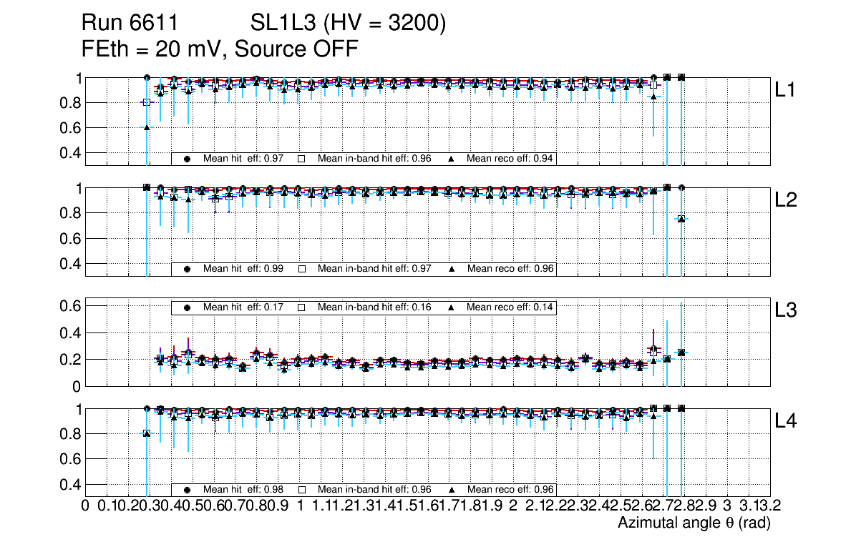
Task: Click the L3 panel label
Action: tap(787, 310)
